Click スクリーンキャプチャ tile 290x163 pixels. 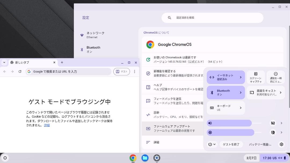256,77
